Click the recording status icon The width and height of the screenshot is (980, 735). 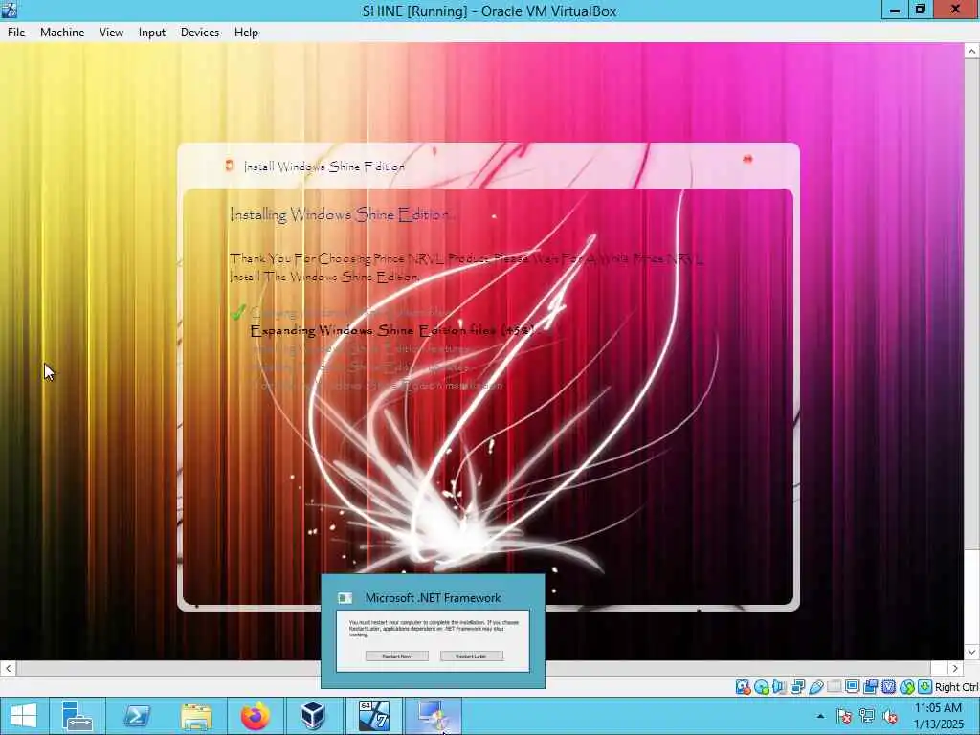click(x=870, y=687)
